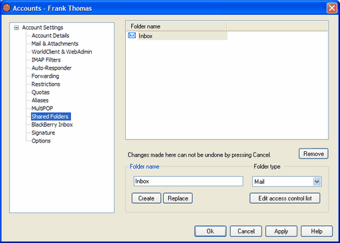Select Forwarding in the settings tree

(x=45, y=76)
